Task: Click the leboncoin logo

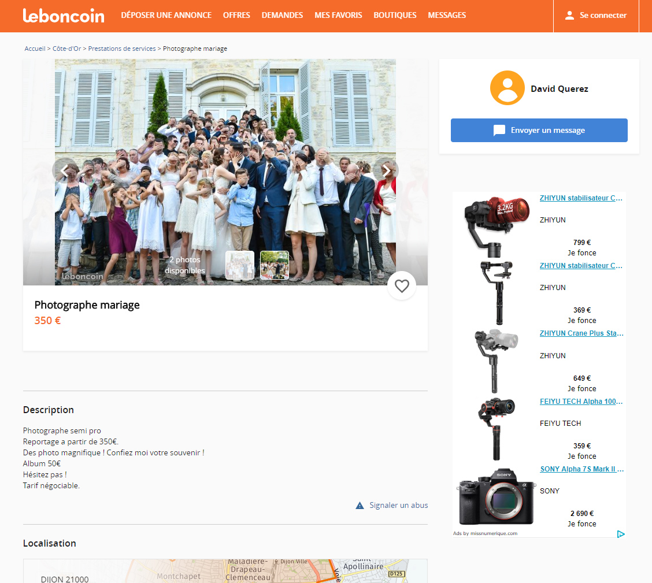Action: tap(64, 16)
